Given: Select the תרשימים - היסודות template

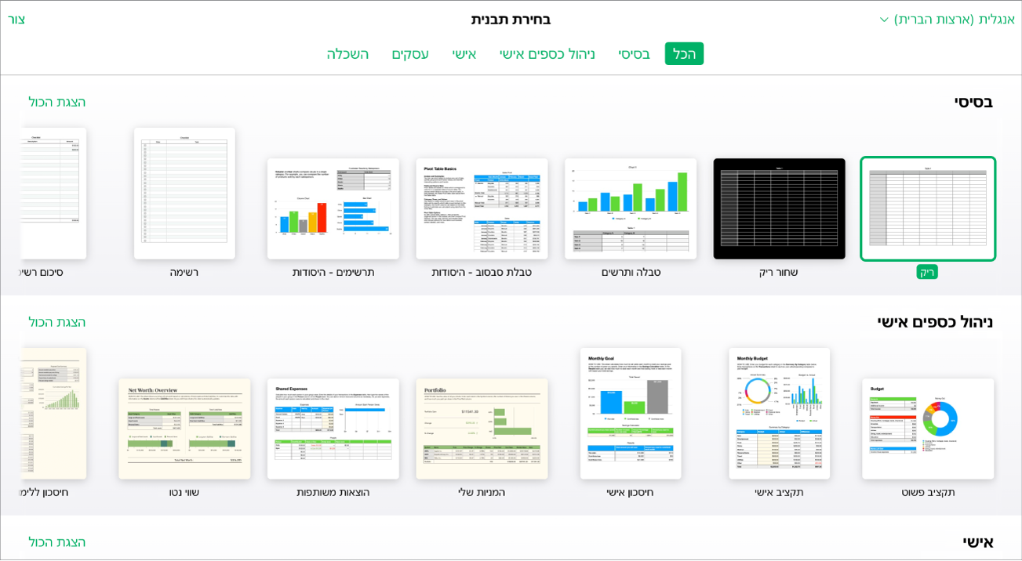Looking at the screenshot, I should (333, 208).
